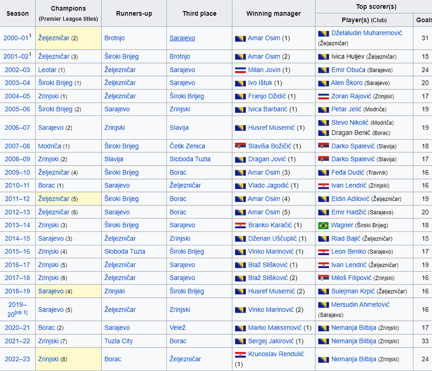This screenshot has height=371, width=432.
Task: Click the flag beside Sulejman Krpić
Action: click(x=324, y=292)
